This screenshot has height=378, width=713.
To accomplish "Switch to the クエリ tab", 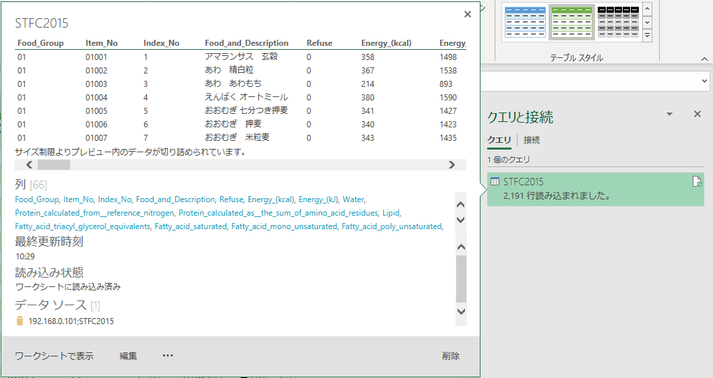I will (499, 140).
